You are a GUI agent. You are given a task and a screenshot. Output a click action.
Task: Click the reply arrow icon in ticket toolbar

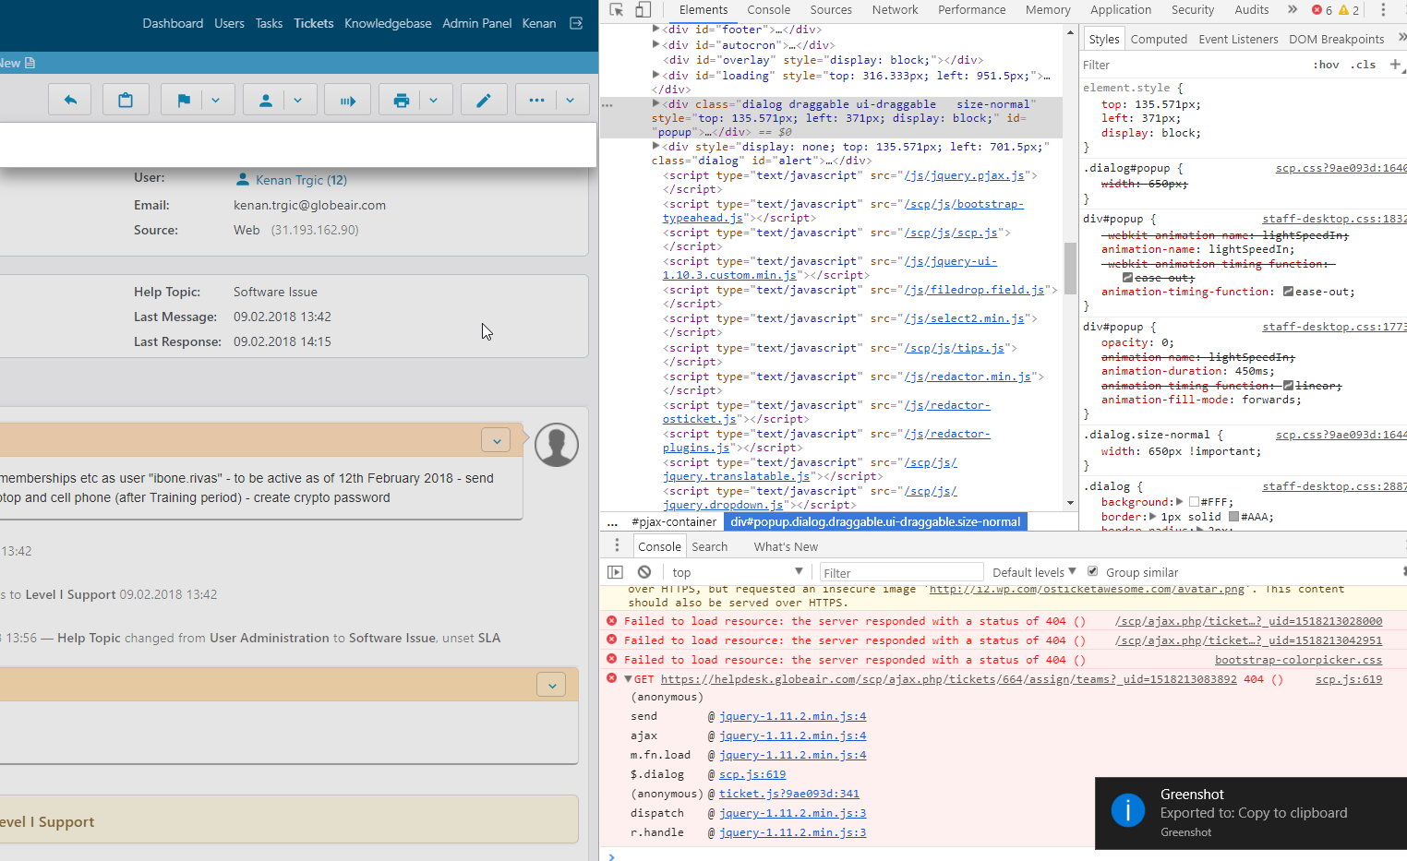pos(70,101)
